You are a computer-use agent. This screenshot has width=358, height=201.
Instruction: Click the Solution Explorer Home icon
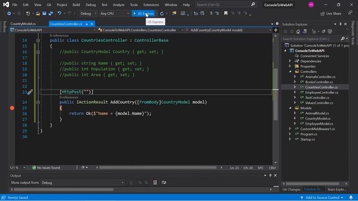298,32
